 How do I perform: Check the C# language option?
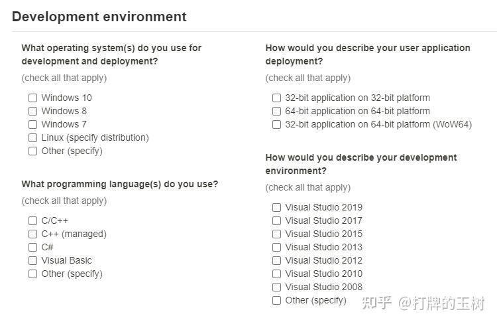click(x=32, y=248)
